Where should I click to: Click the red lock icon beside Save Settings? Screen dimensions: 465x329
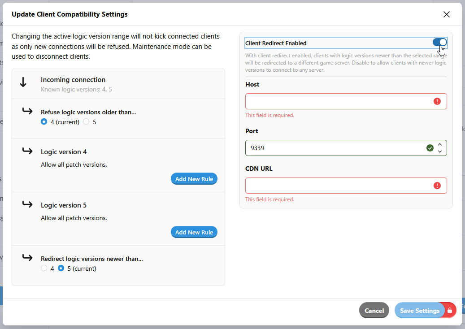click(450, 311)
